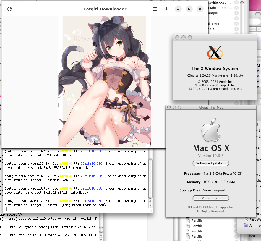Viewport: 261px width, 241px height.
Task: Click middle dot of X Window System window
Action: click(x=184, y=38)
